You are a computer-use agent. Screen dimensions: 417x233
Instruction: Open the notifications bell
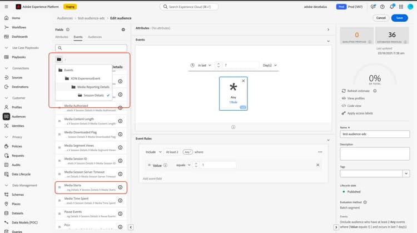tap(392, 7)
